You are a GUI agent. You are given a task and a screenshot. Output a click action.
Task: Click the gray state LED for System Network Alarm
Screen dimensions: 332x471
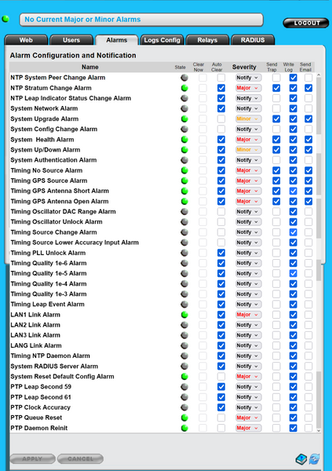tap(184, 108)
